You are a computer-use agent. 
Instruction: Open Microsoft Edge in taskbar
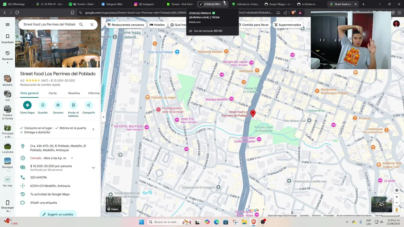tap(217, 222)
